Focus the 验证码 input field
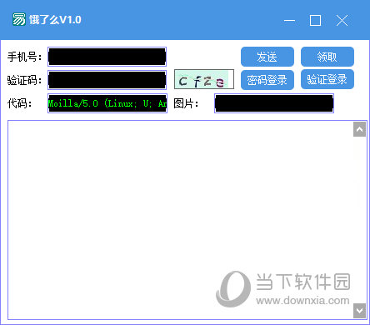This screenshot has height=325, width=370. coord(107,80)
